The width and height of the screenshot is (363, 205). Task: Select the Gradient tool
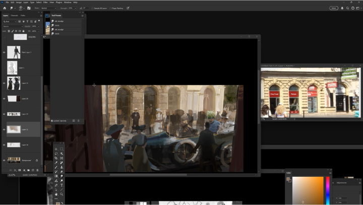[56, 176]
